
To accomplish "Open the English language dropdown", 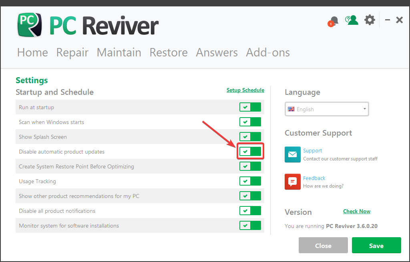I will click(x=327, y=109).
